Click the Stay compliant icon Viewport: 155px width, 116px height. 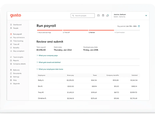(x=11, y=51)
